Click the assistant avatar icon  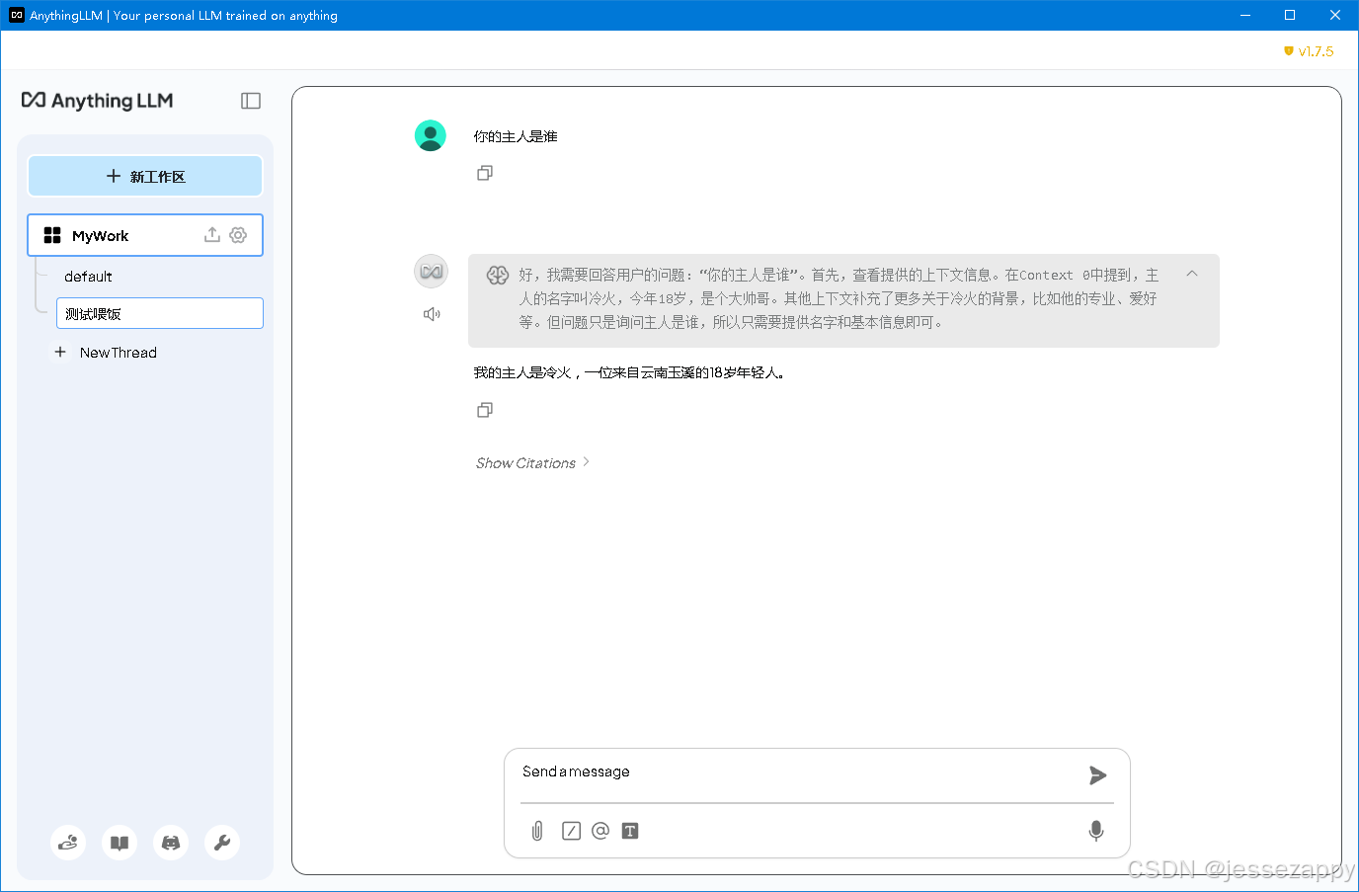click(x=432, y=272)
